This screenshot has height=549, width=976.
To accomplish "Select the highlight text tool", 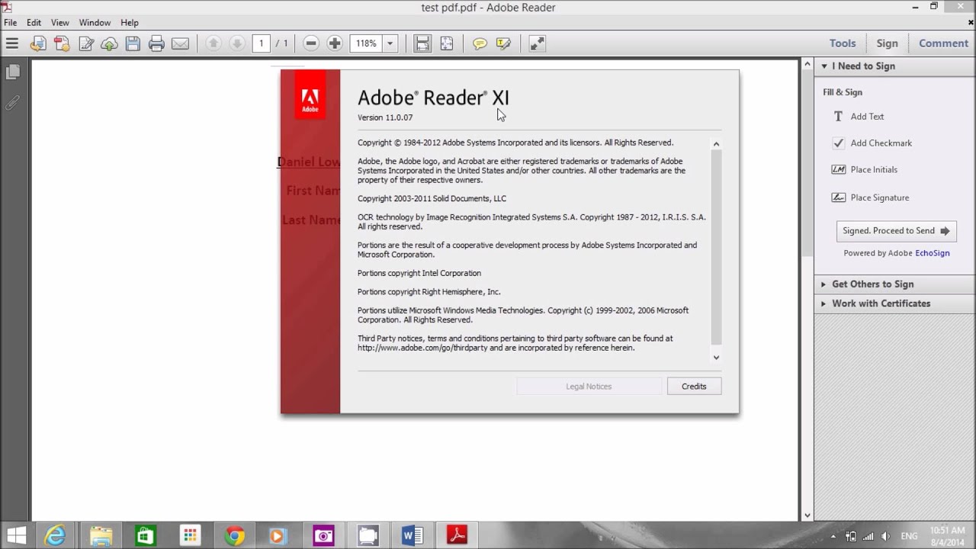I will click(x=504, y=43).
